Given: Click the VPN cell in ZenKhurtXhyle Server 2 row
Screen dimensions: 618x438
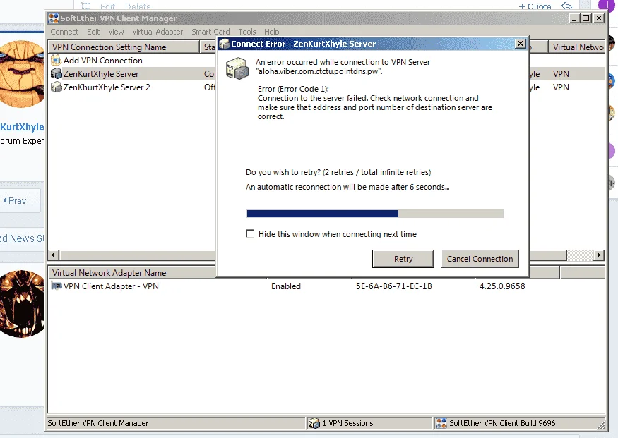Looking at the screenshot, I should [x=561, y=87].
